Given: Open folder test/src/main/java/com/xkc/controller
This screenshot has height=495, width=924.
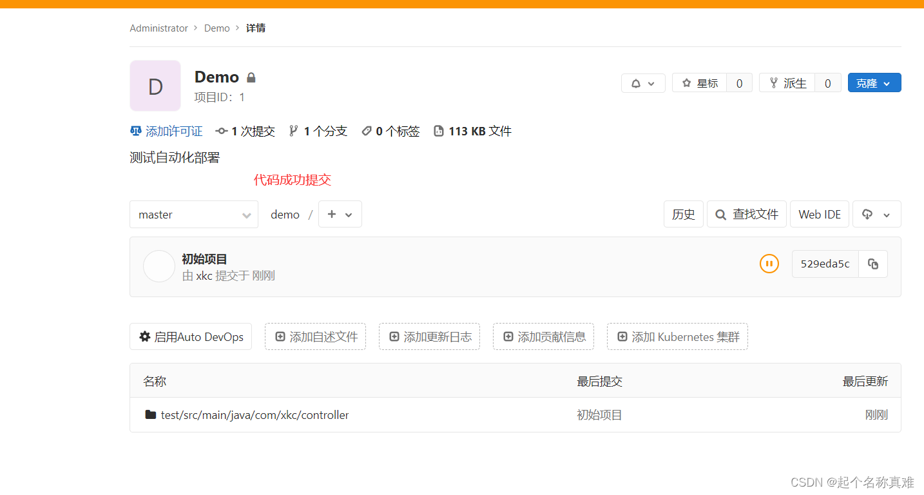Looking at the screenshot, I should click(255, 415).
